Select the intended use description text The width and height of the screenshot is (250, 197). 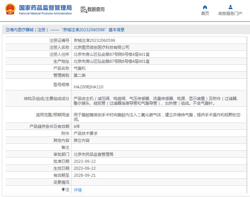157,117
